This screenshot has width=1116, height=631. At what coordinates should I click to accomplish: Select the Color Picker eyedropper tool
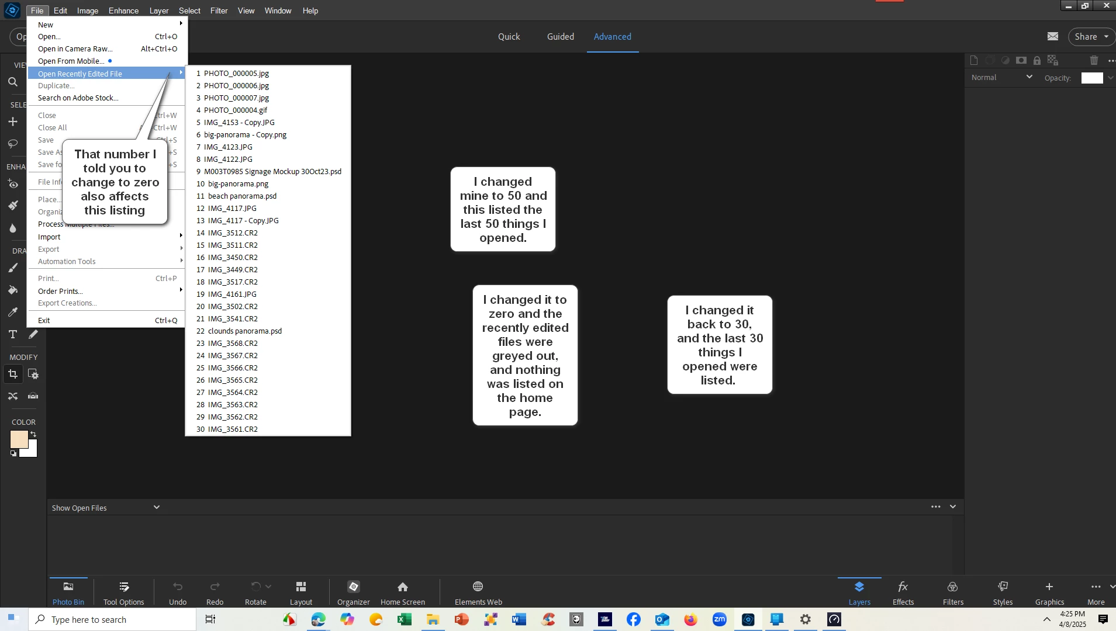(12, 312)
